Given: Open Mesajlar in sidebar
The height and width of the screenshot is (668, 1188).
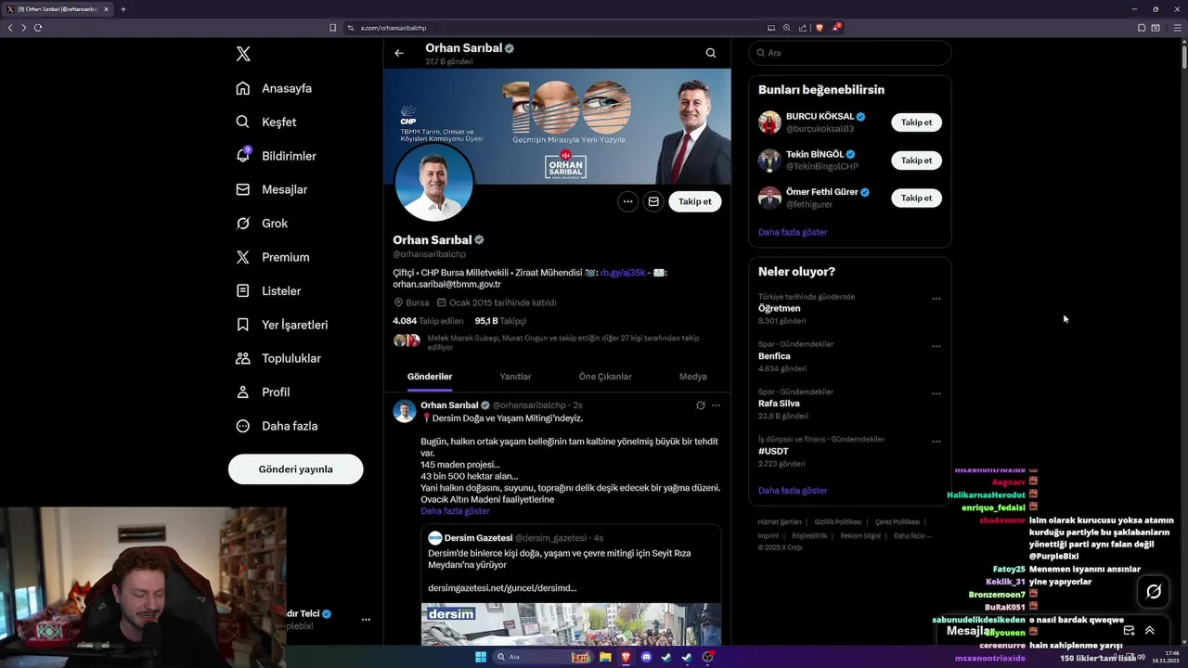Looking at the screenshot, I should [x=271, y=189].
